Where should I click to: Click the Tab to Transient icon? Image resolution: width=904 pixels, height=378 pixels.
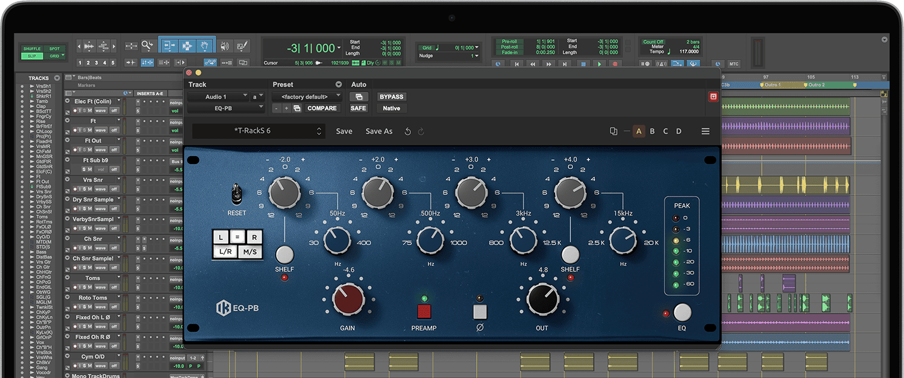pos(131,62)
